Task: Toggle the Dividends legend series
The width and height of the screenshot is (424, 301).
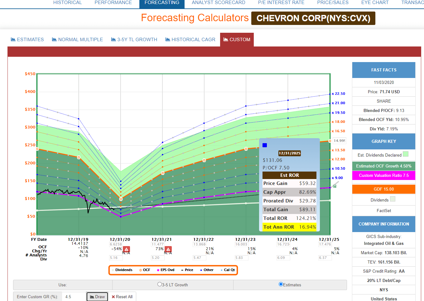Action: pyautogui.click(x=122, y=270)
